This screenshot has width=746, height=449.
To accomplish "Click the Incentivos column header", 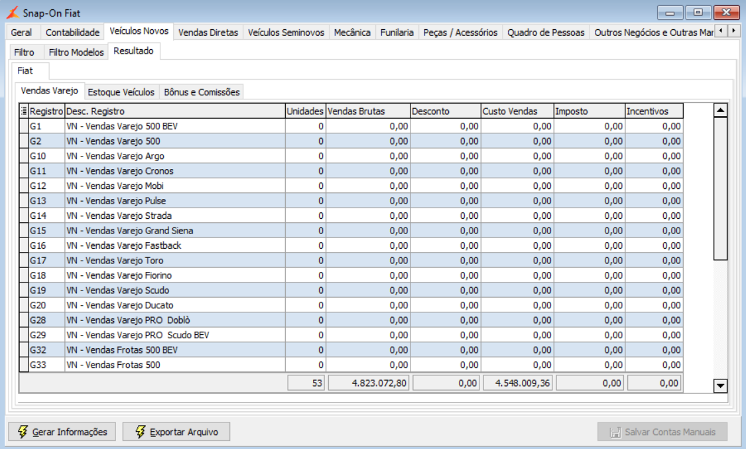I will tap(654, 111).
